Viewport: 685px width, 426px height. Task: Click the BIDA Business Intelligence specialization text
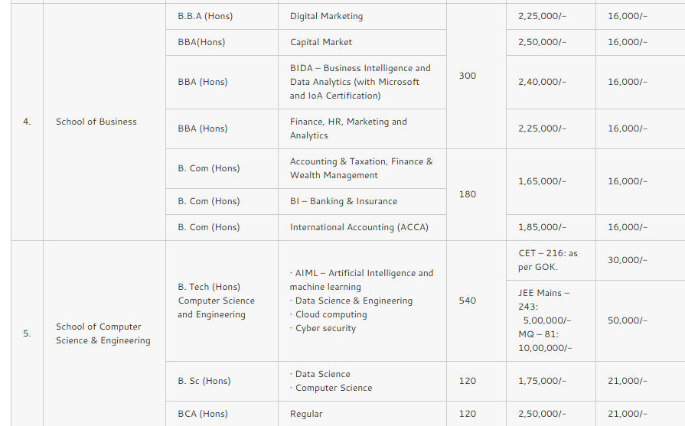point(360,82)
